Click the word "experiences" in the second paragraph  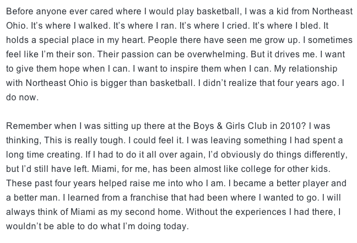tap(261, 212)
